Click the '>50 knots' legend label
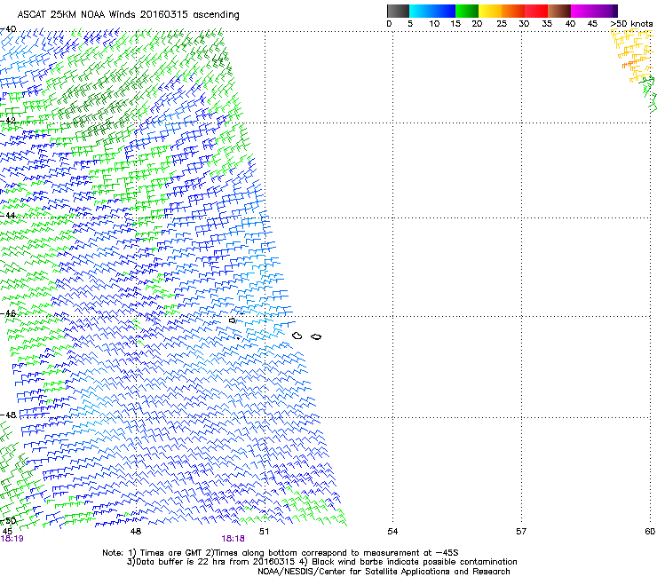 tap(631, 24)
